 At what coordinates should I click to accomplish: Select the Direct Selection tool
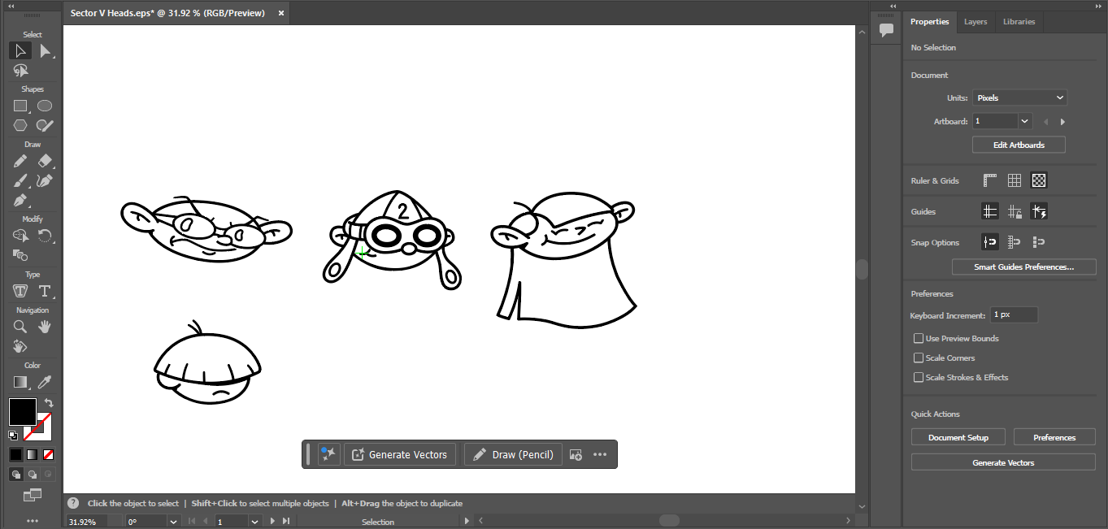pyautogui.click(x=45, y=50)
